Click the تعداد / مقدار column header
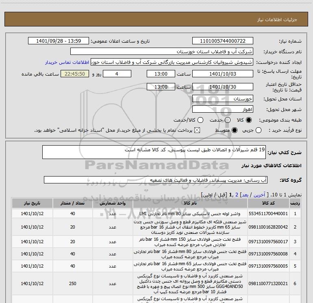 coord(72,203)
